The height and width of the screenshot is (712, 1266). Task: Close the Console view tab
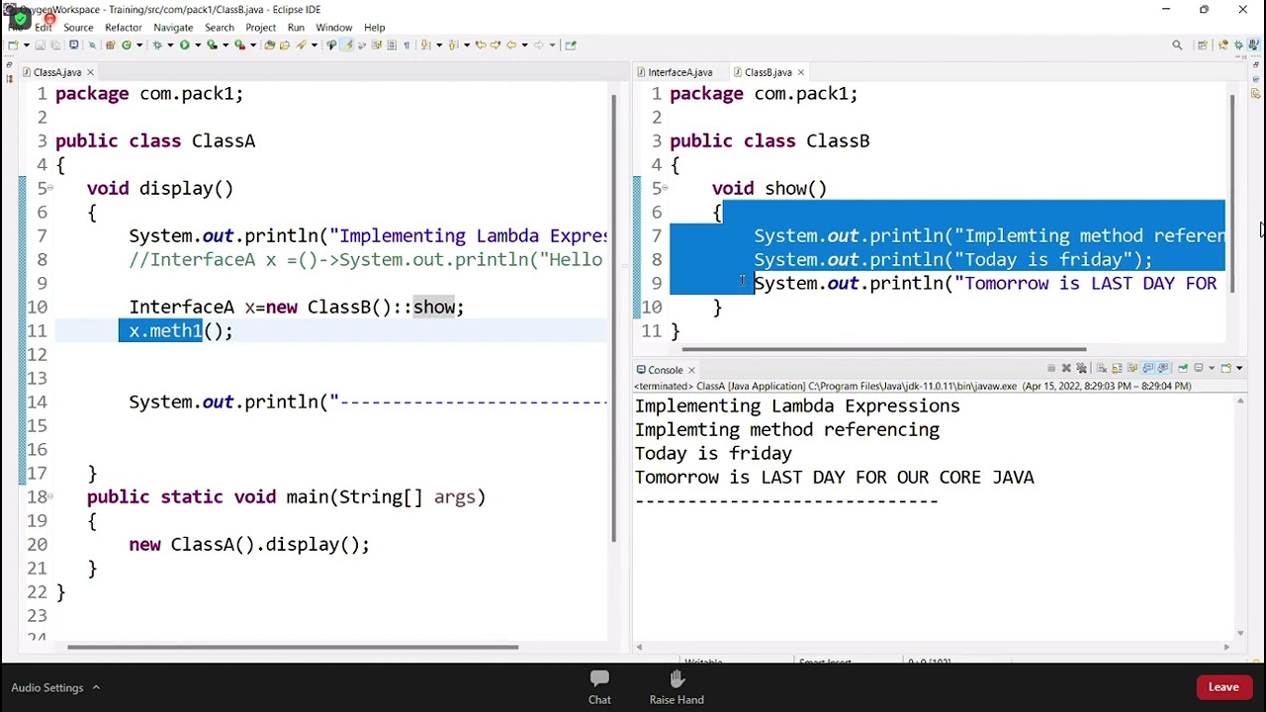[691, 370]
